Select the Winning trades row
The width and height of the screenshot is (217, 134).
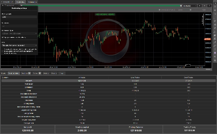pos(109,103)
